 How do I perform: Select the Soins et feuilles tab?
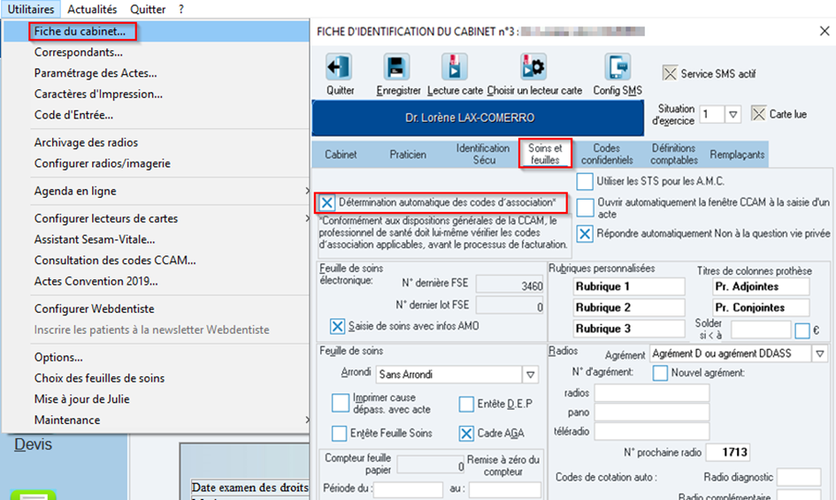(x=545, y=154)
